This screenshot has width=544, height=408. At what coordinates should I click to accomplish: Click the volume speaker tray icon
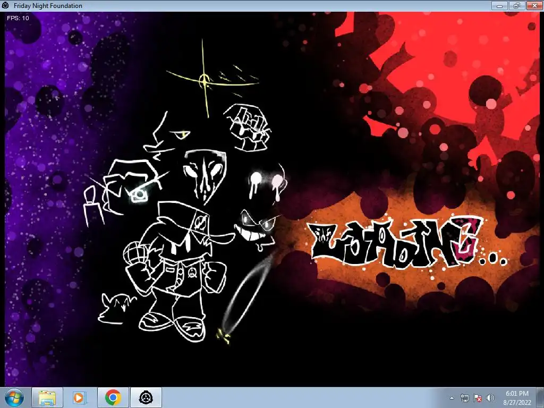490,398
